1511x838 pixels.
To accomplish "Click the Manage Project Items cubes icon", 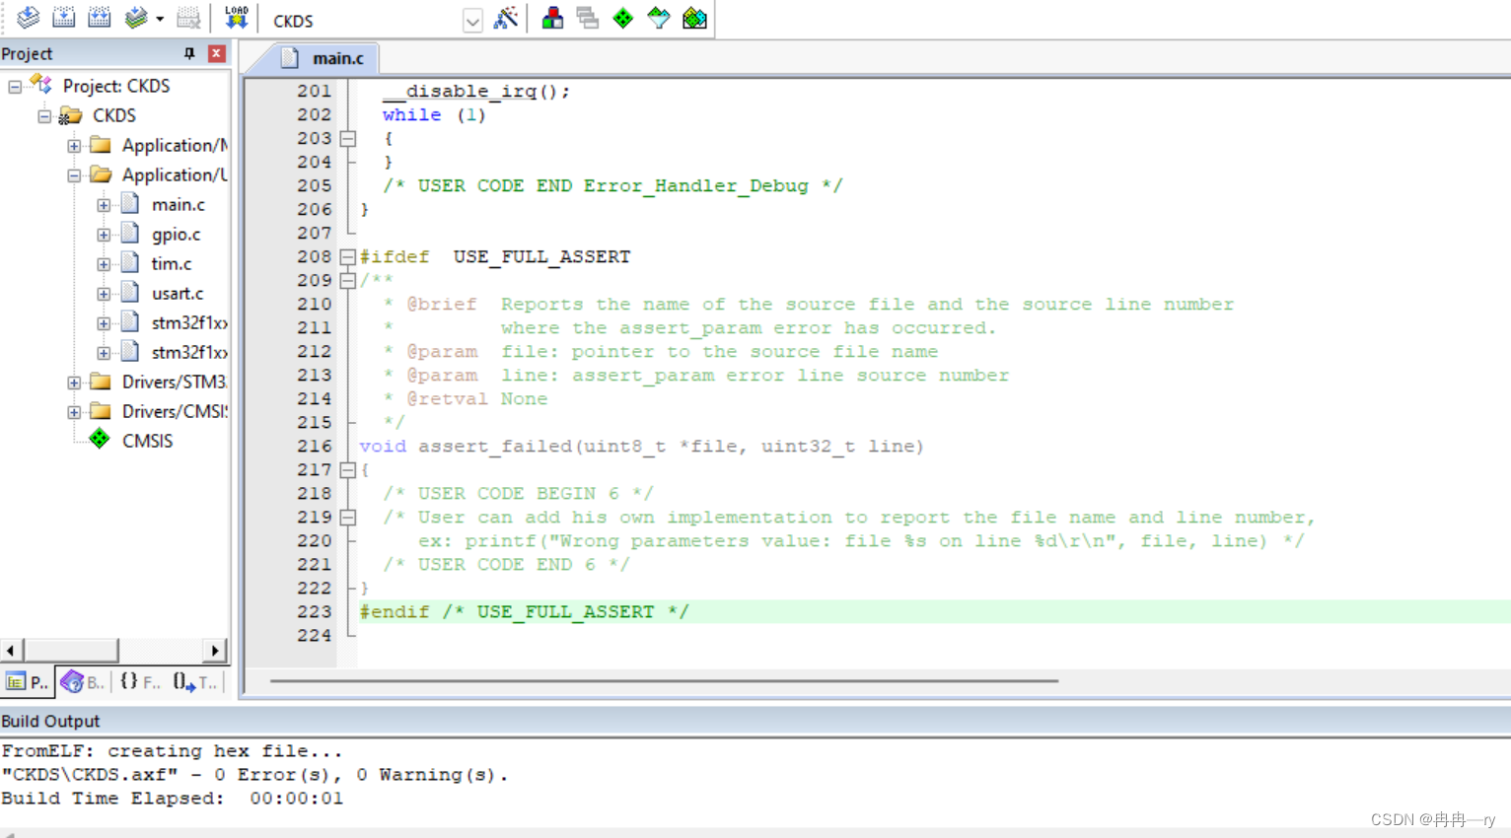I will [552, 18].
